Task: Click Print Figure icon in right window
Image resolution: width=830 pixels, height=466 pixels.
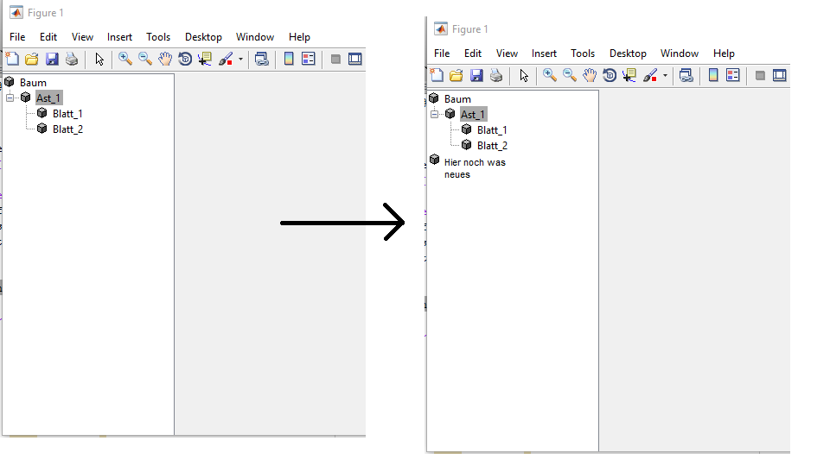Action: (x=496, y=75)
